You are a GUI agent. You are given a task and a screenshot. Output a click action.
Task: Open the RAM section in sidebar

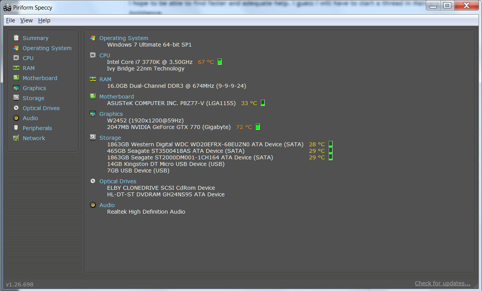(x=29, y=68)
